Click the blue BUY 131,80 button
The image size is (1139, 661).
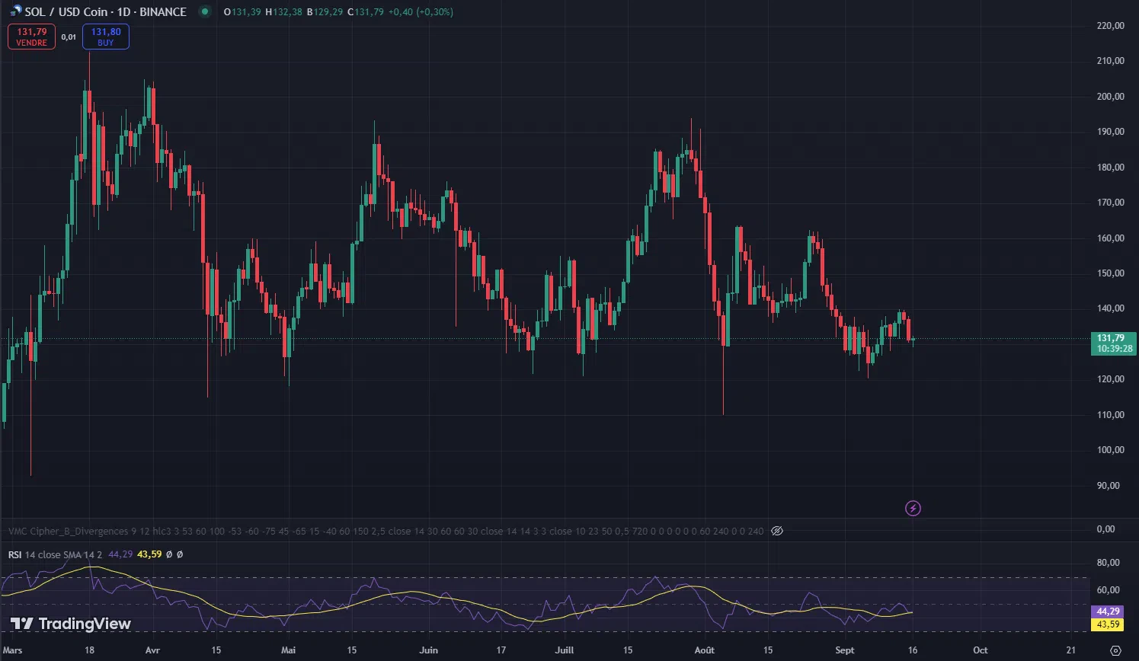[106, 37]
